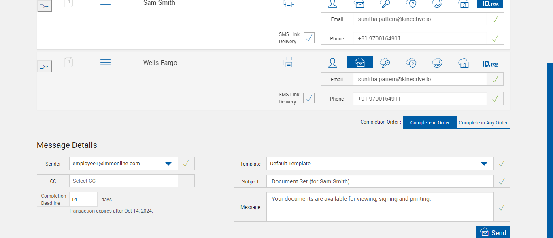Open the Select CC field
553x238 pixels.
(x=123, y=181)
